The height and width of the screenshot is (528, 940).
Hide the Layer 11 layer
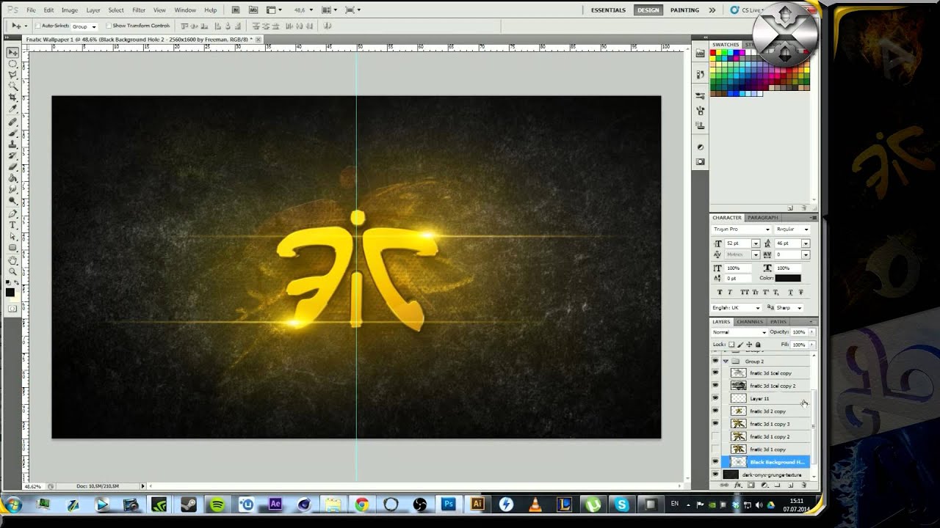tap(715, 398)
